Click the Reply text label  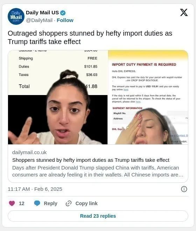tap(50, 203)
